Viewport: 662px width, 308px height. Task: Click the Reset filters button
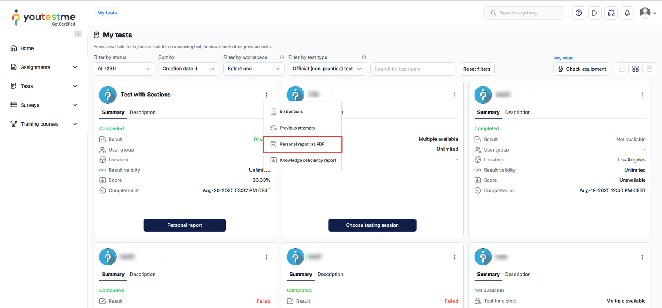click(477, 69)
